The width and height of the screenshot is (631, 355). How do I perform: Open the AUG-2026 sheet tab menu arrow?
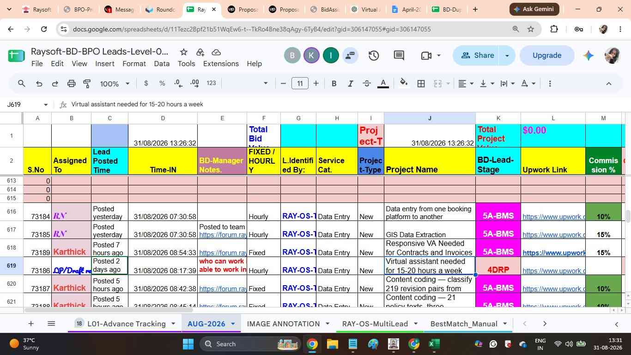233,324
